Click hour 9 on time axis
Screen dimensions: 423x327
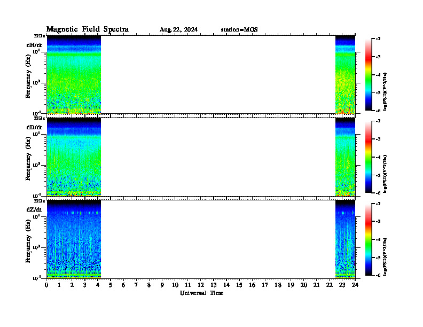(162, 285)
